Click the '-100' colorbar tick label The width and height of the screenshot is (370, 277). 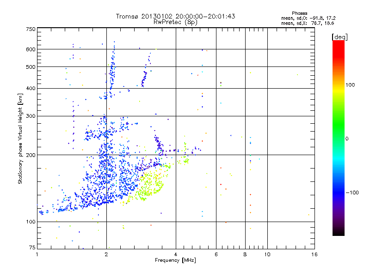[x=352, y=193]
